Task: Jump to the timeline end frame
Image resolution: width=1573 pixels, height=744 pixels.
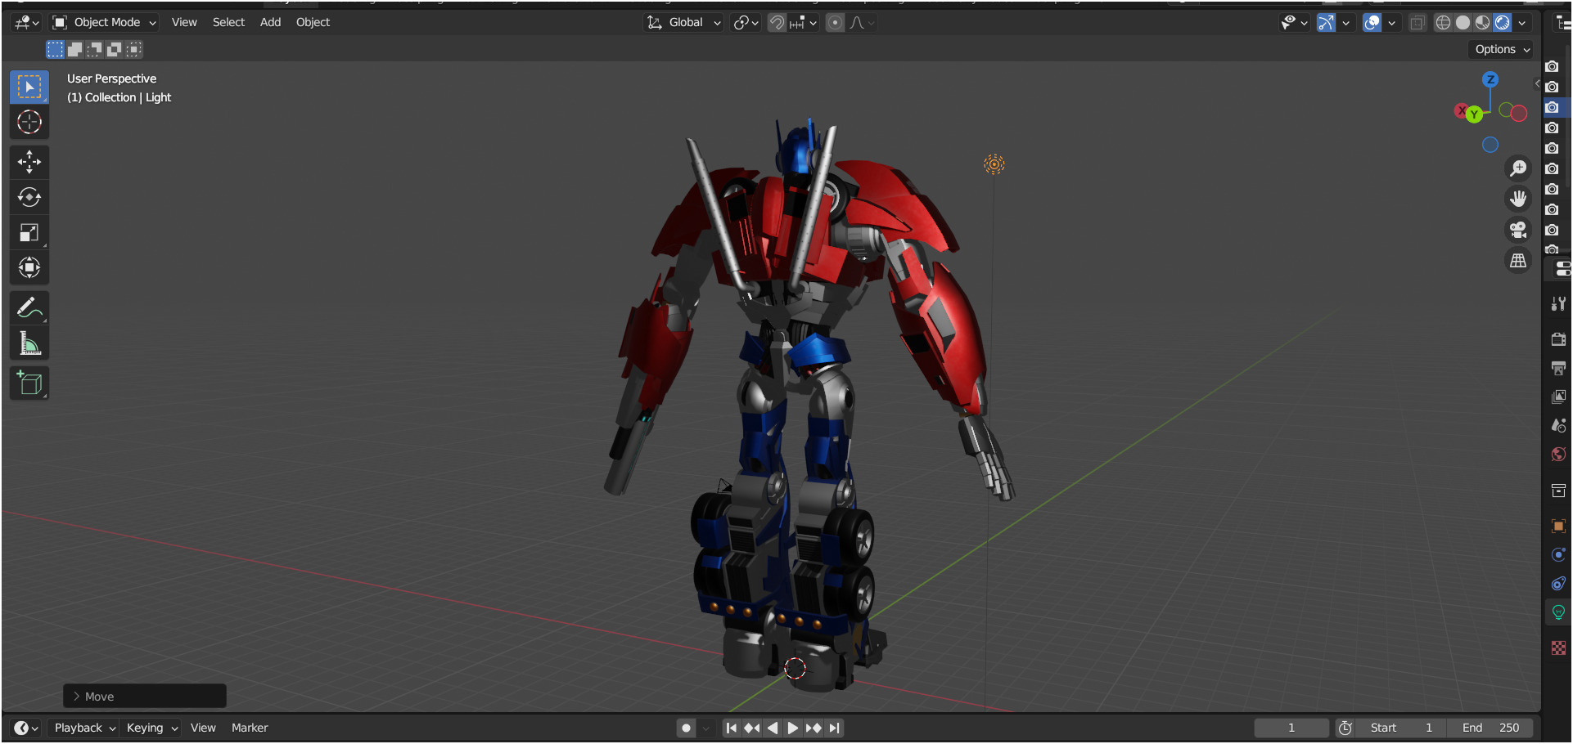Action: [834, 728]
